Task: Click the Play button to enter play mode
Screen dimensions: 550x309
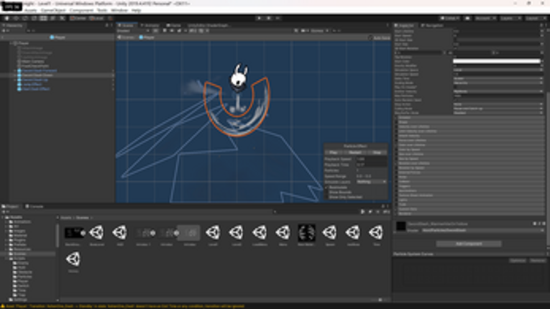Action: [260, 18]
